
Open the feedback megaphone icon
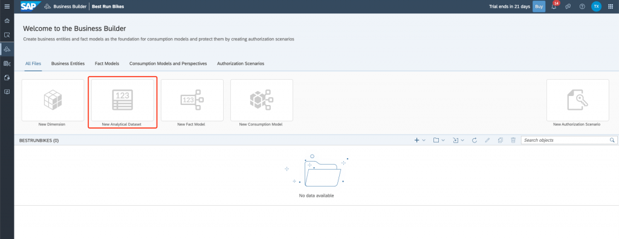pyautogui.click(x=568, y=7)
